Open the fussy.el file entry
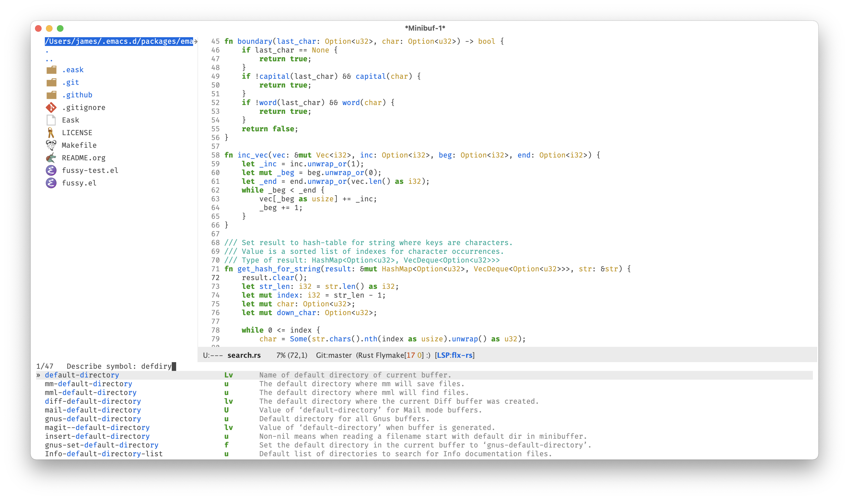This screenshot has height=500, width=849. point(79,183)
